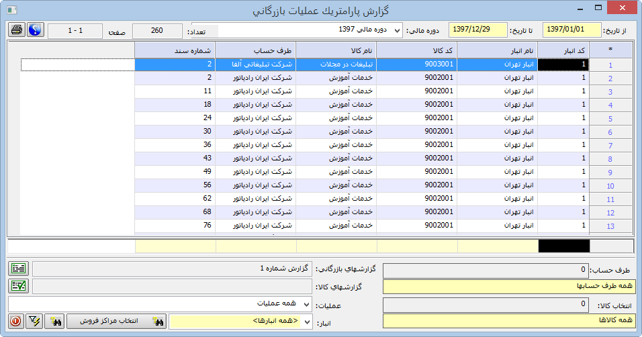This screenshot has height=337, width=642.
Task: Click document number 49 cell
Action: (175, 172)
